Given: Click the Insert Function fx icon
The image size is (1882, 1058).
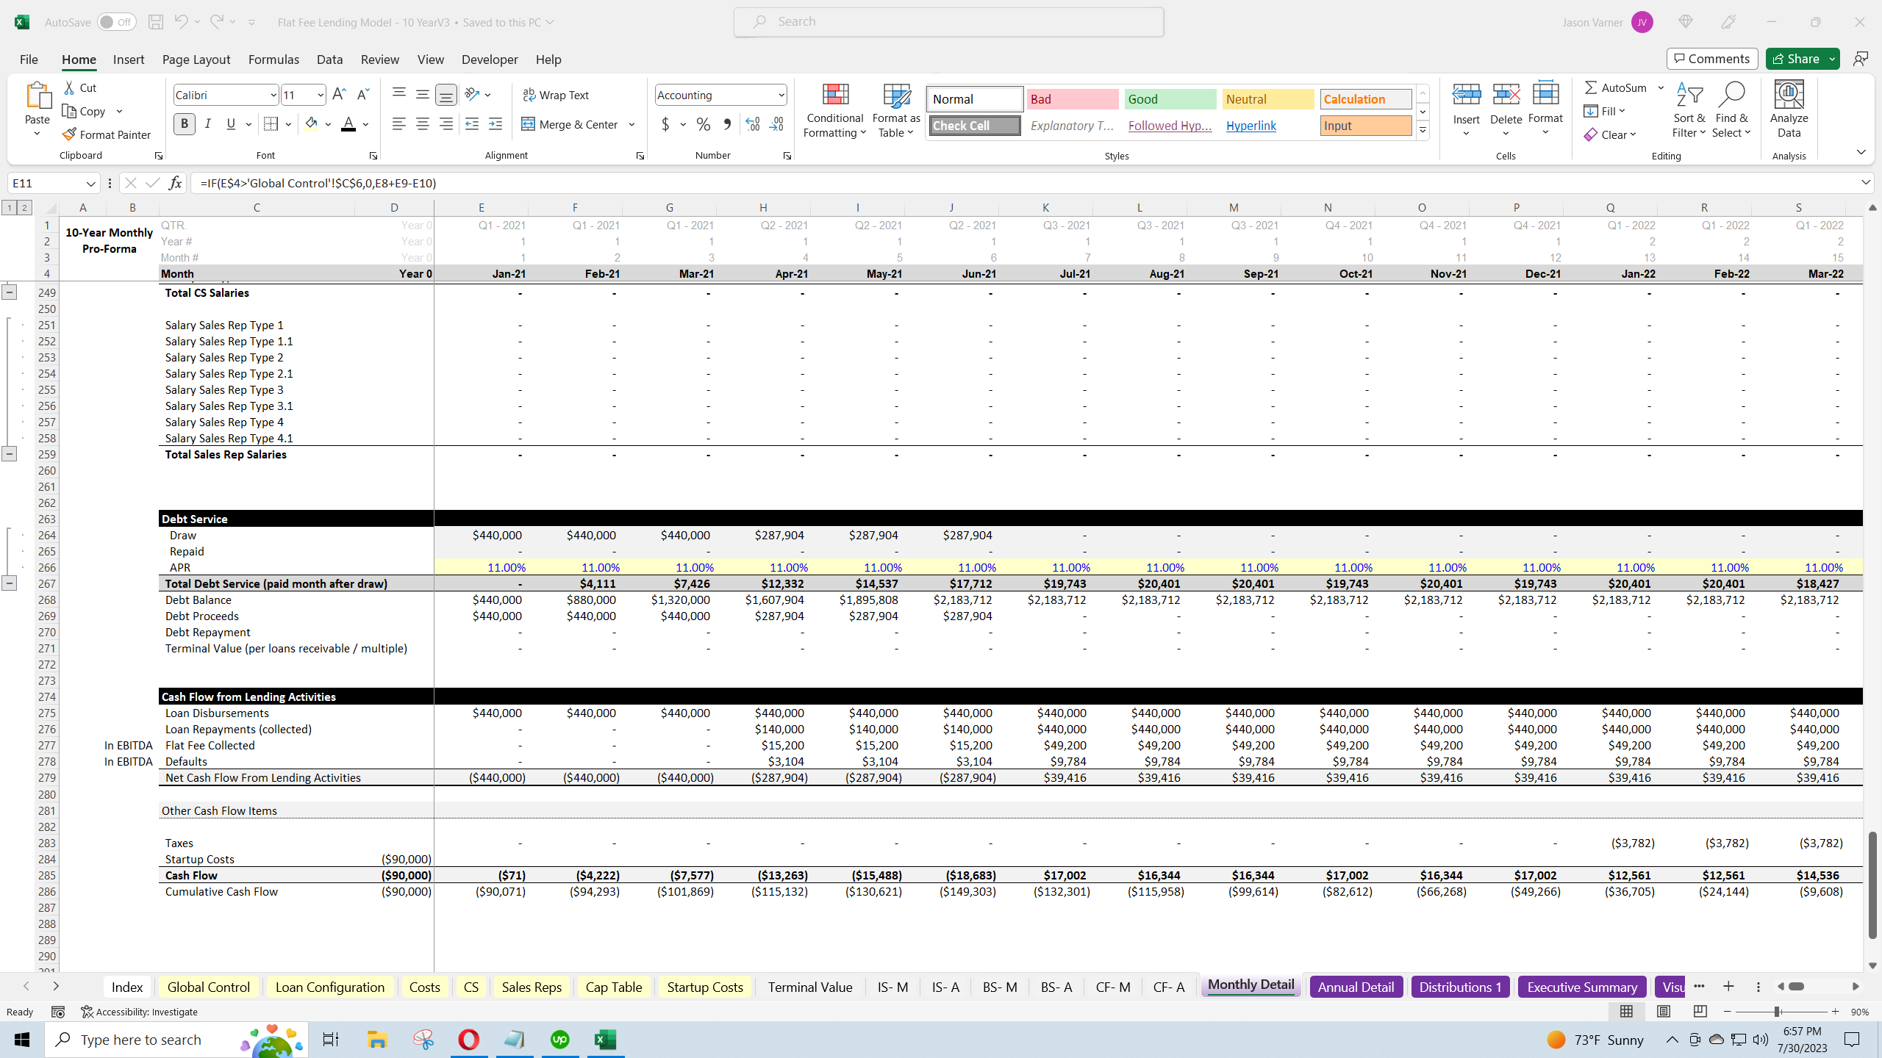Looking at the screenshot, I should 175,183.
